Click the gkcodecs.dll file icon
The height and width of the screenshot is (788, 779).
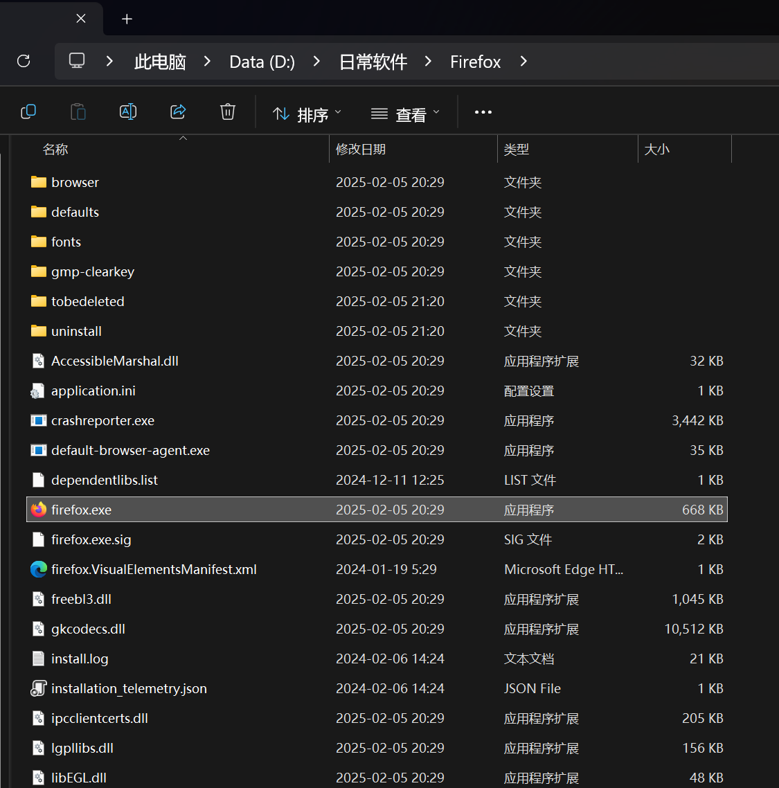[x=39, y=629]
